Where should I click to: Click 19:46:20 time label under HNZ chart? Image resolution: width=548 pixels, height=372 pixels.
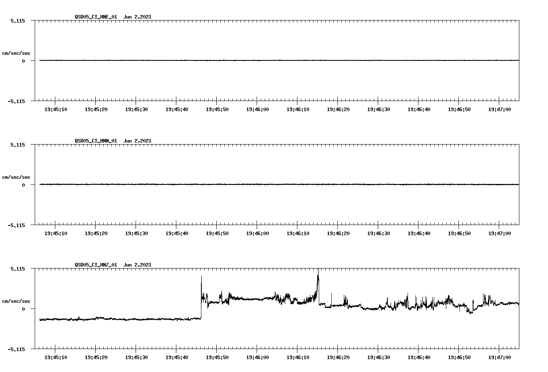coord(338,358)
